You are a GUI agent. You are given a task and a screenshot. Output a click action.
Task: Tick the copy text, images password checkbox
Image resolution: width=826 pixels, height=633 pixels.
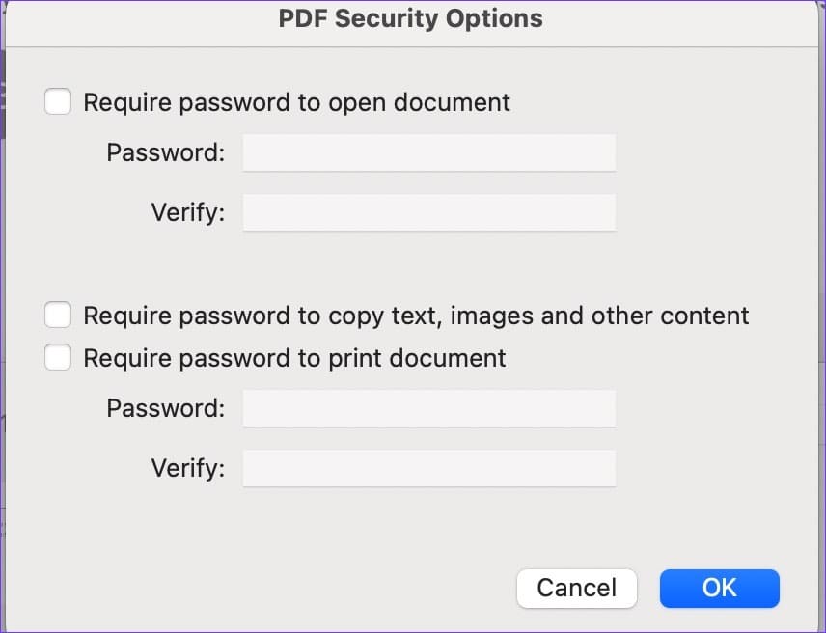[58, 315]
